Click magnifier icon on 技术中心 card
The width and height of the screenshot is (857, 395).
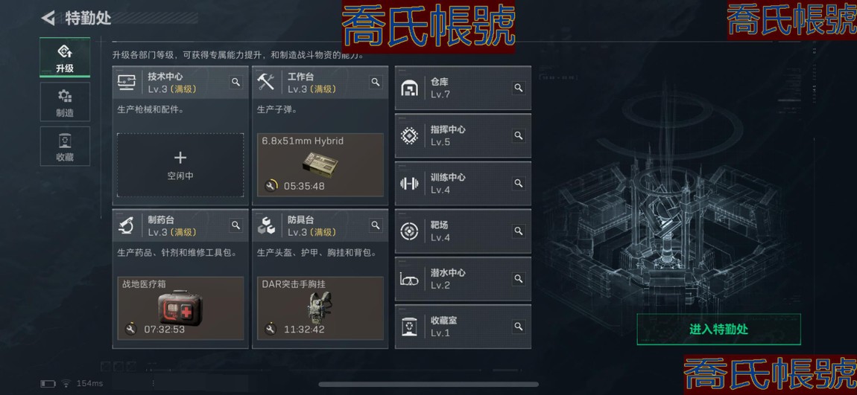coord(235,83)
